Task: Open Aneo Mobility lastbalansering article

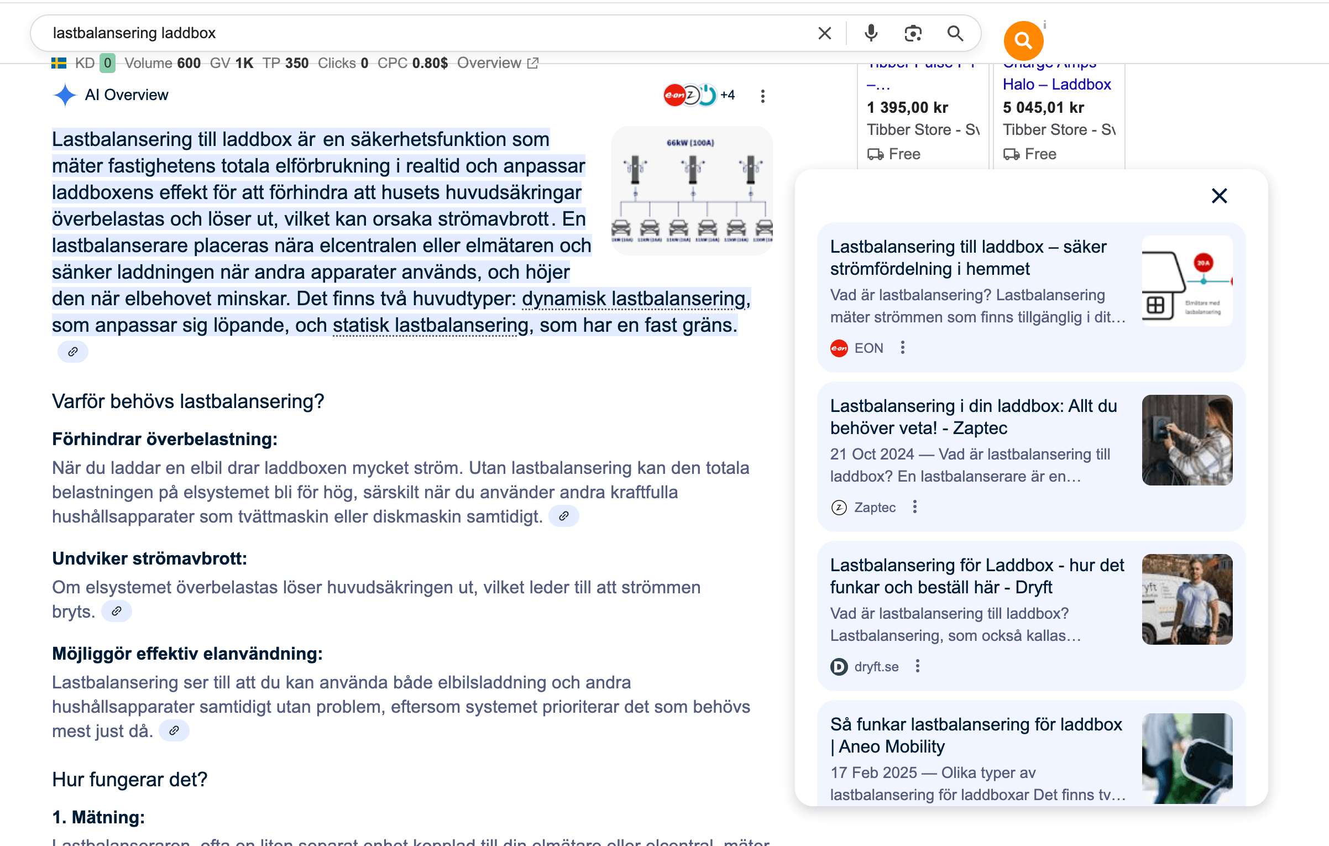Action: tap(976, 735)
